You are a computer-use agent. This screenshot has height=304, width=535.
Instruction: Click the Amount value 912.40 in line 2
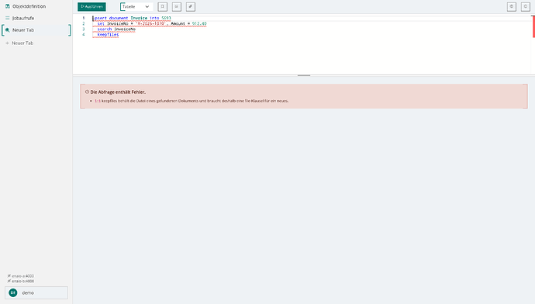[199, 23]
